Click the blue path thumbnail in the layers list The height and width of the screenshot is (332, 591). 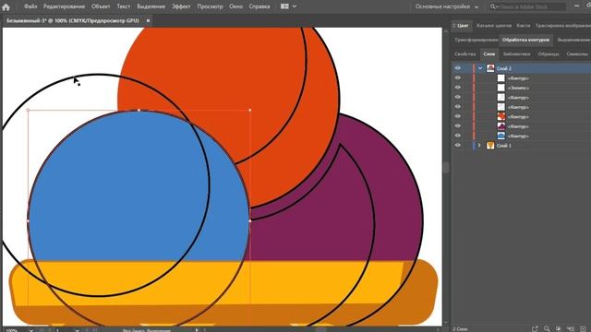501,136
